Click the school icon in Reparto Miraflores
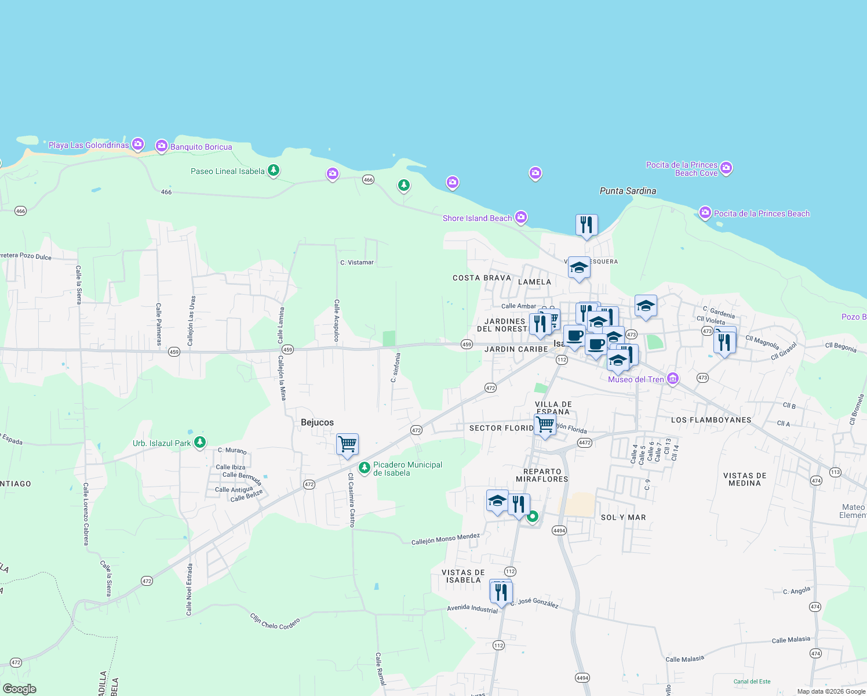Viewport: 867px width, 696px height. (x=497, y=500)
